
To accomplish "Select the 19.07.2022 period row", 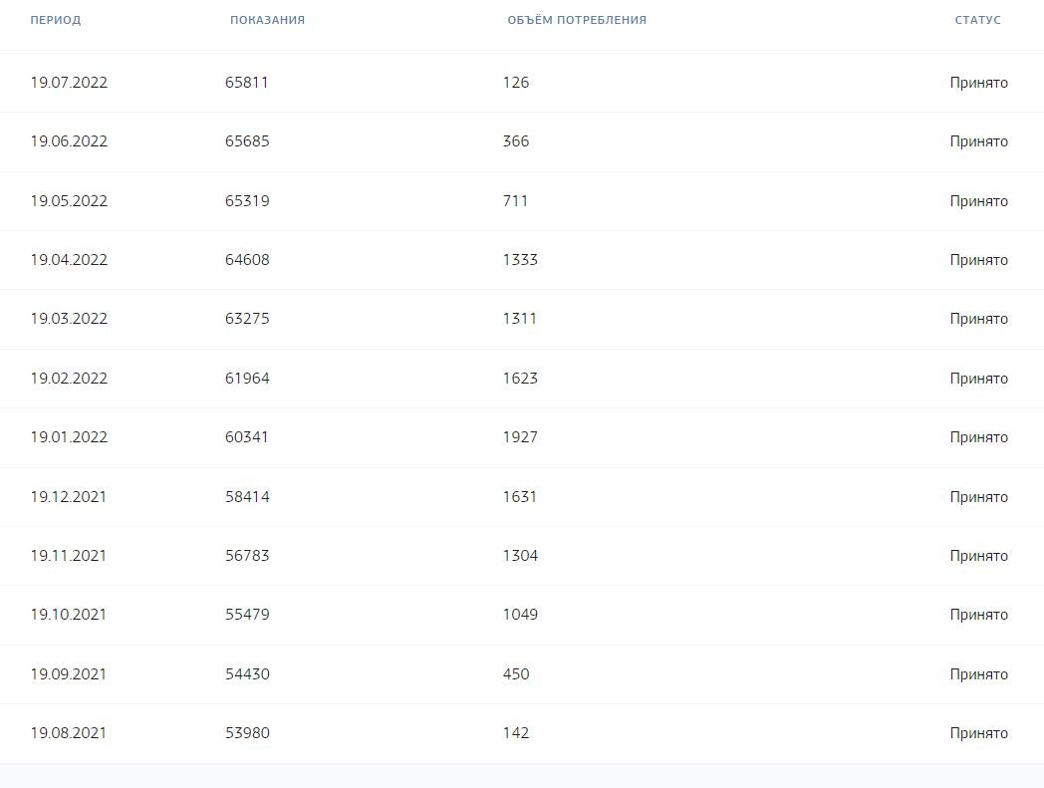I will 522,83.
